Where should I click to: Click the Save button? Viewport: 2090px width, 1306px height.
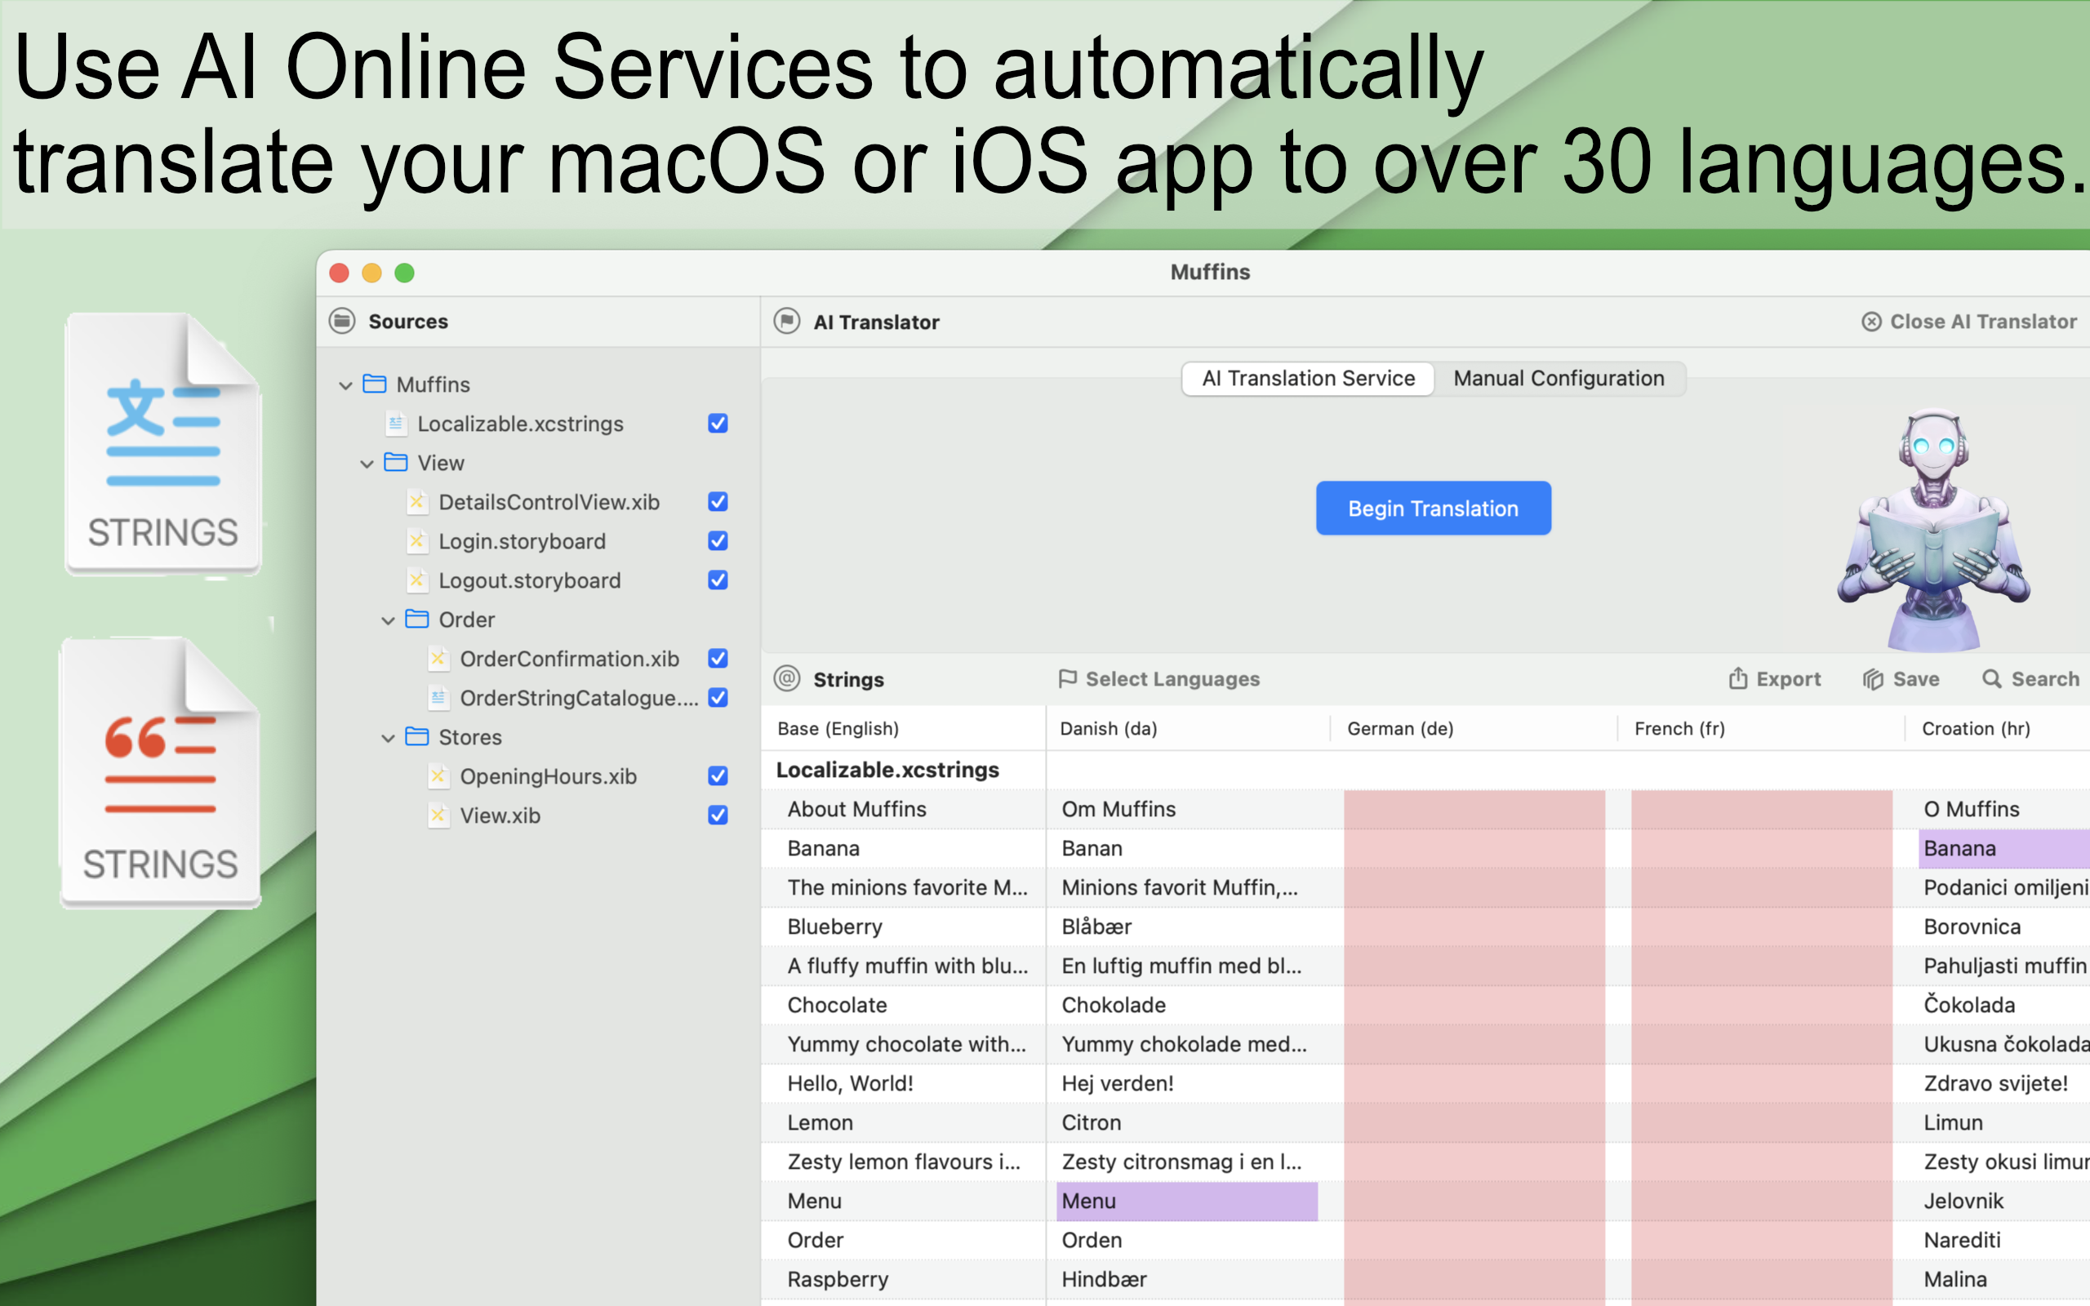click(1901, 679)
